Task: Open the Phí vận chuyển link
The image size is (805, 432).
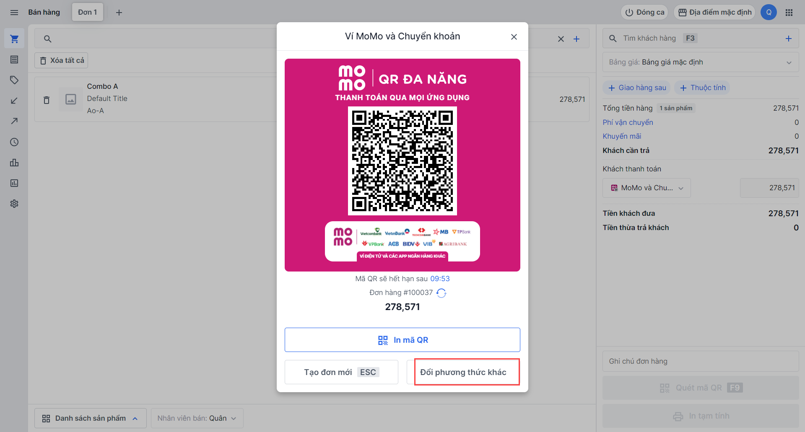Action: pyautogui.click(x=628, y=122)
